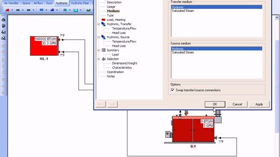Click the Hydronic, Transfer tree icon

(x=103, y=24)
